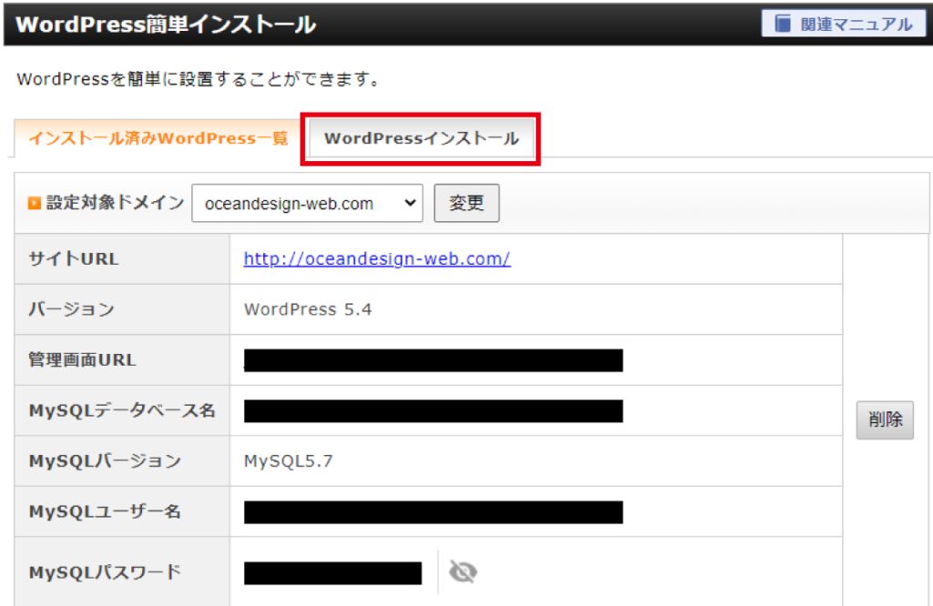Click the 変更 button
This screenshot has height=606, width=933.
click(466, 203)
